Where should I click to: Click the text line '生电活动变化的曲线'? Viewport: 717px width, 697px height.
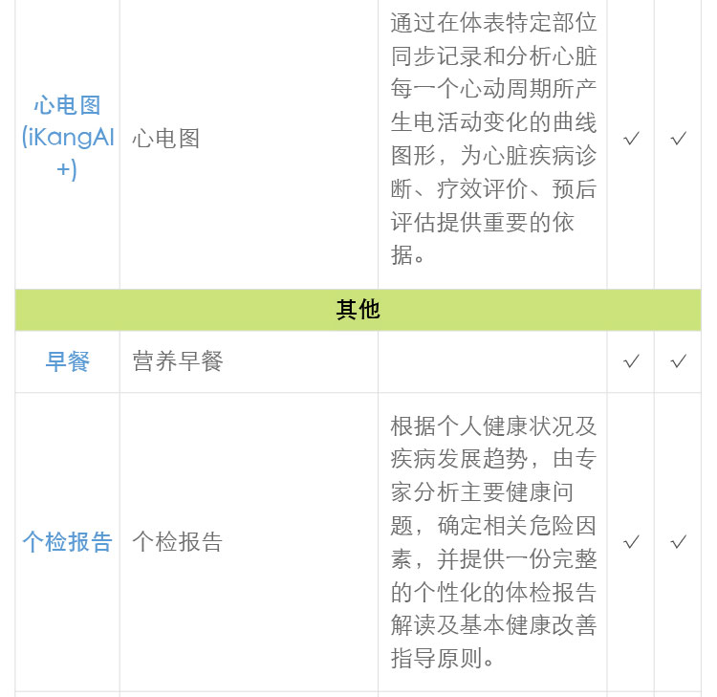click(x=493, y=122)
